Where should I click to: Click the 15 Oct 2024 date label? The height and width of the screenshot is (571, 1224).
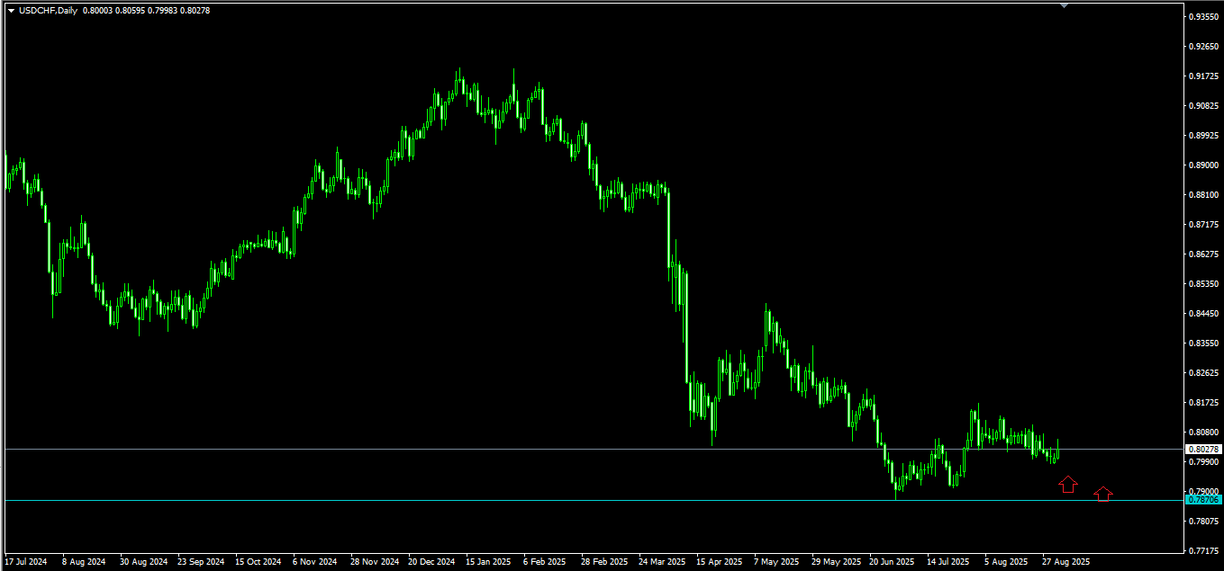[x=258, y=562]
